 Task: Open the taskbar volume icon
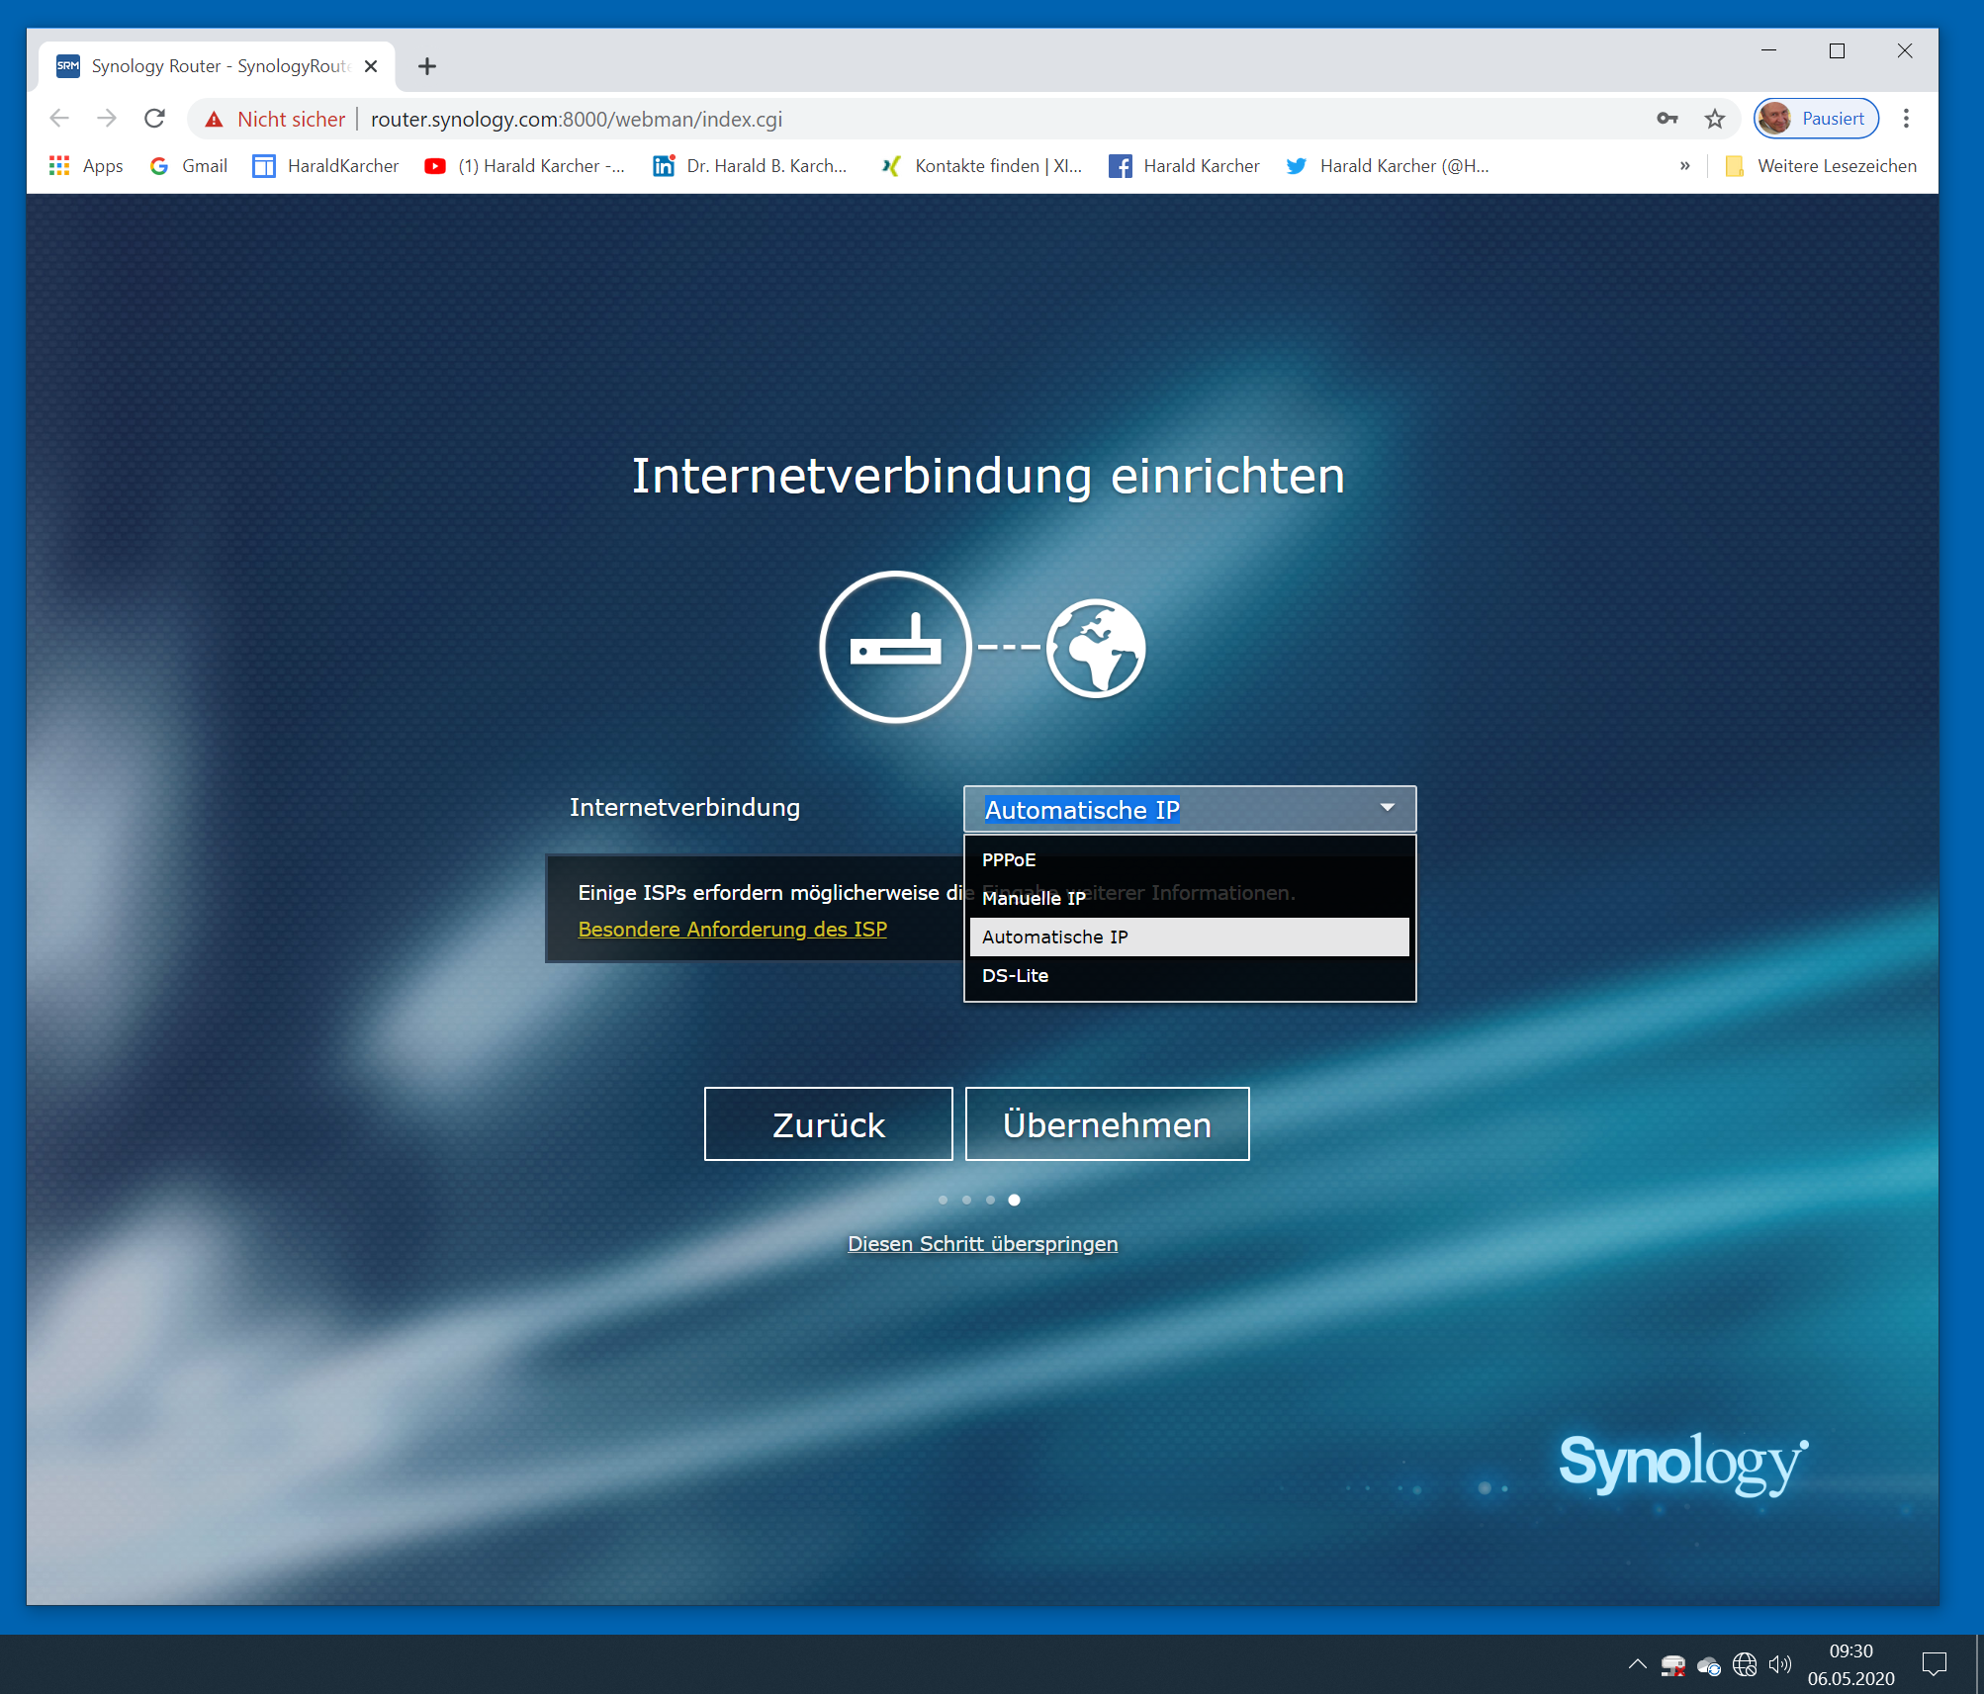point(1779,1664)
